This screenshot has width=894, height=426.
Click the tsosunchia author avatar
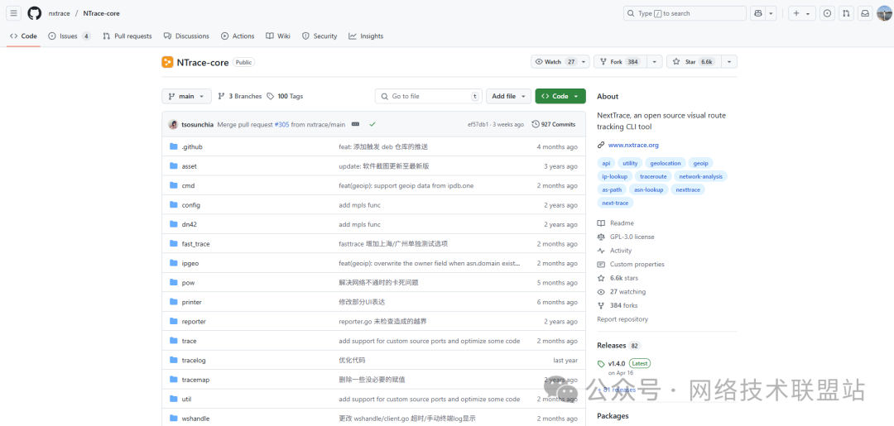173,124
